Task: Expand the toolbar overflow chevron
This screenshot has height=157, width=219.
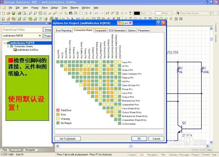Action: coord(130,13)
